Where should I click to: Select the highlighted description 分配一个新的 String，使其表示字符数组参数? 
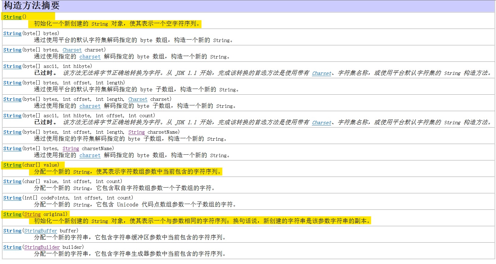tap(127, 172)
